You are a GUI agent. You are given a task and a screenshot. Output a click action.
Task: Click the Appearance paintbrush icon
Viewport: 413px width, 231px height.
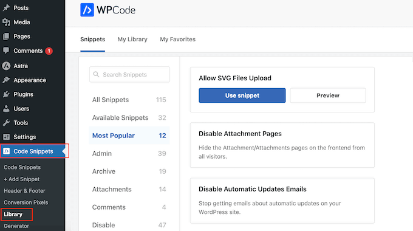pyautogui.click(x=6, y=80)
